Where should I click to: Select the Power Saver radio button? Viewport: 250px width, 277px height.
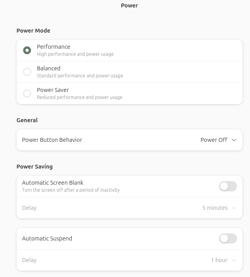click(x=27, y=94)
